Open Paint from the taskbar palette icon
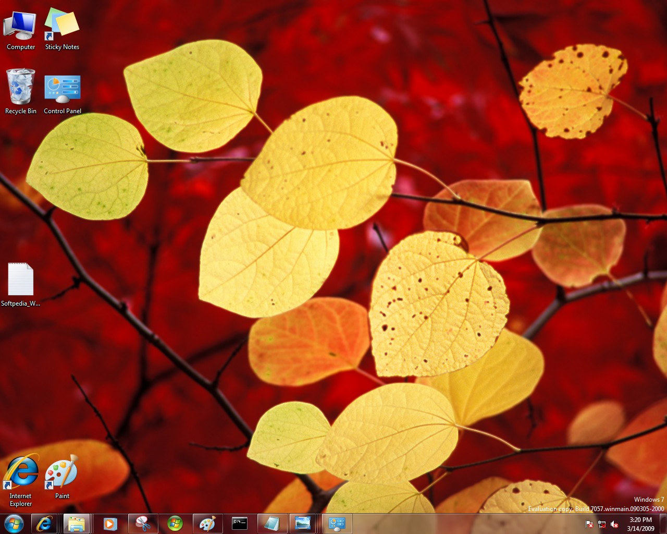Screen dimensions: 667x534 point(207,524)
